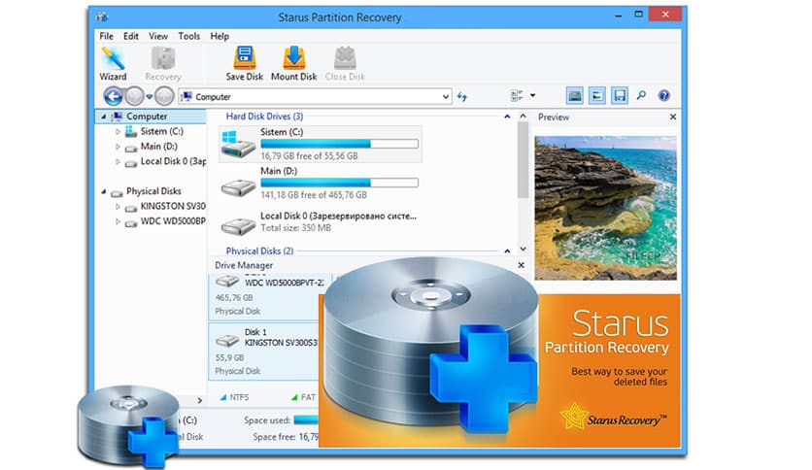The height and width of the screenshot is (470, 812).
Task: Click the app icon in title bar
Action: pos(103,17)
